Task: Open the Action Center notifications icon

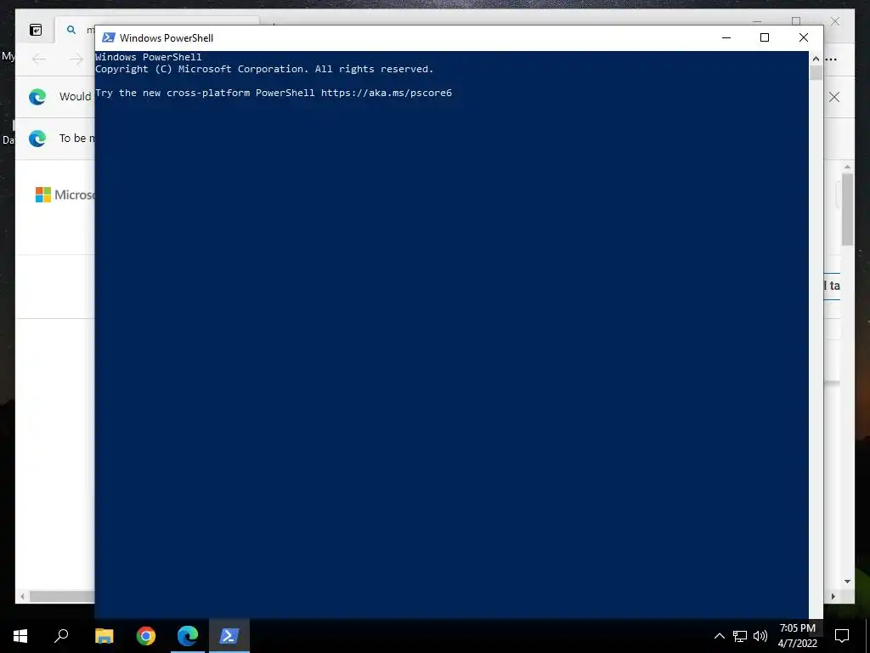Action: click(x=842, y=636)
